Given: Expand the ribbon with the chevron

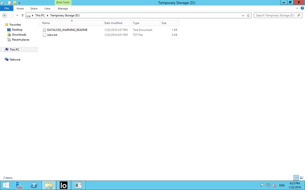Looking at the screenshot, I should click(297, 8).
